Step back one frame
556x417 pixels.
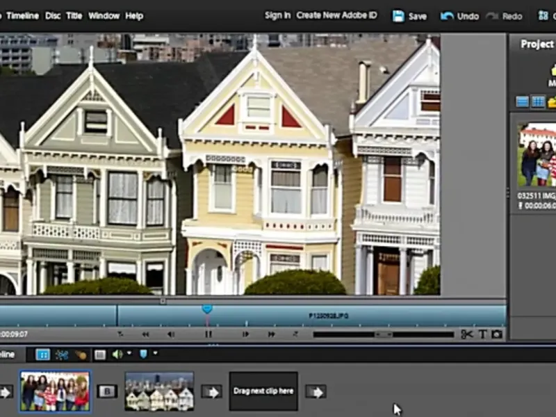[x=171, y=334]
